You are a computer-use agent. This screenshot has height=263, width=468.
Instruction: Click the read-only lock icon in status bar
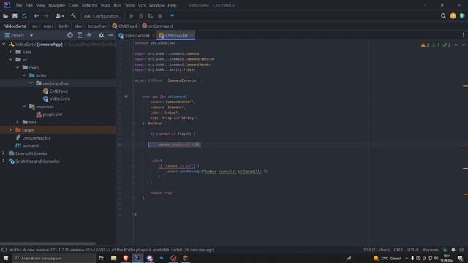tap(445, 250)
